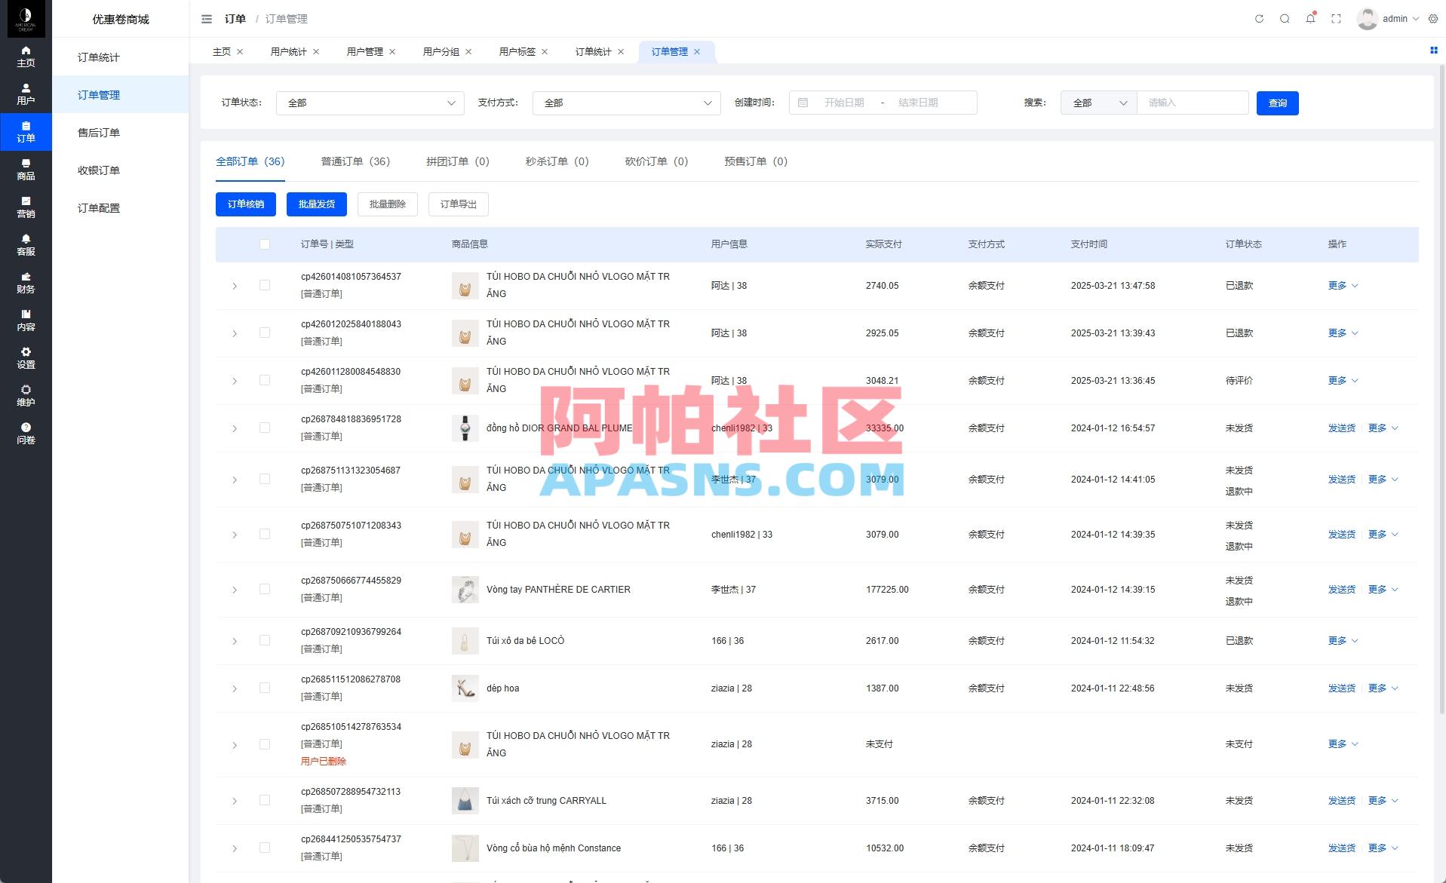Open the 订单状态 dropdown
Viewport: 1446px width, 883px height.
click(369, 103)
